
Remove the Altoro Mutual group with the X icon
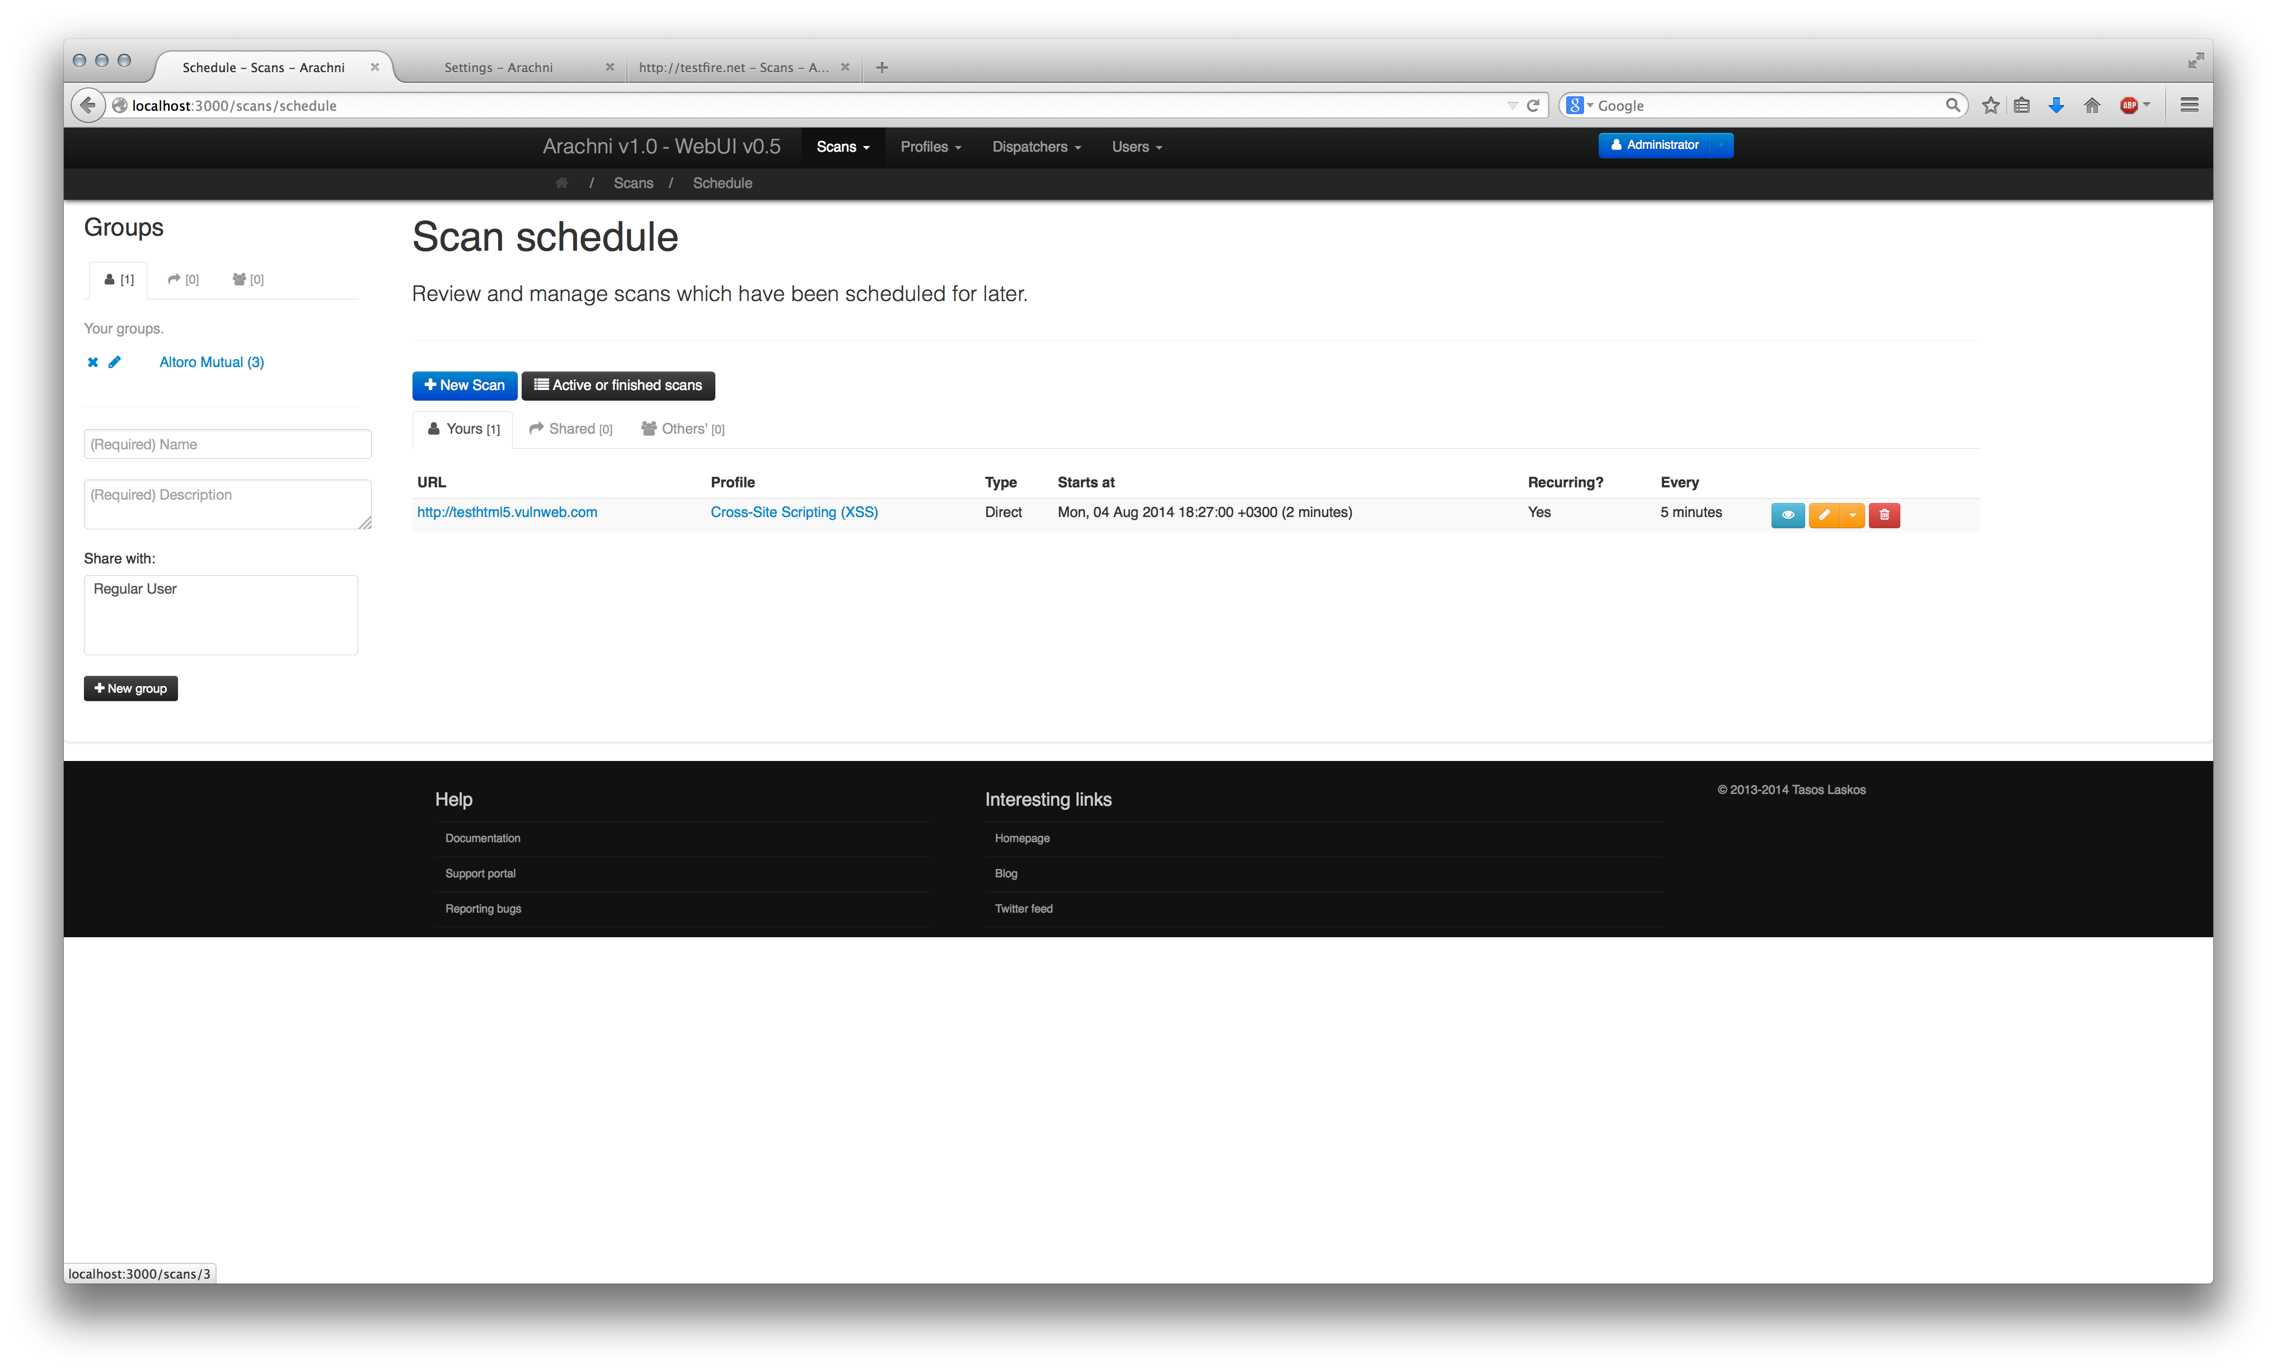click(92, 362)
